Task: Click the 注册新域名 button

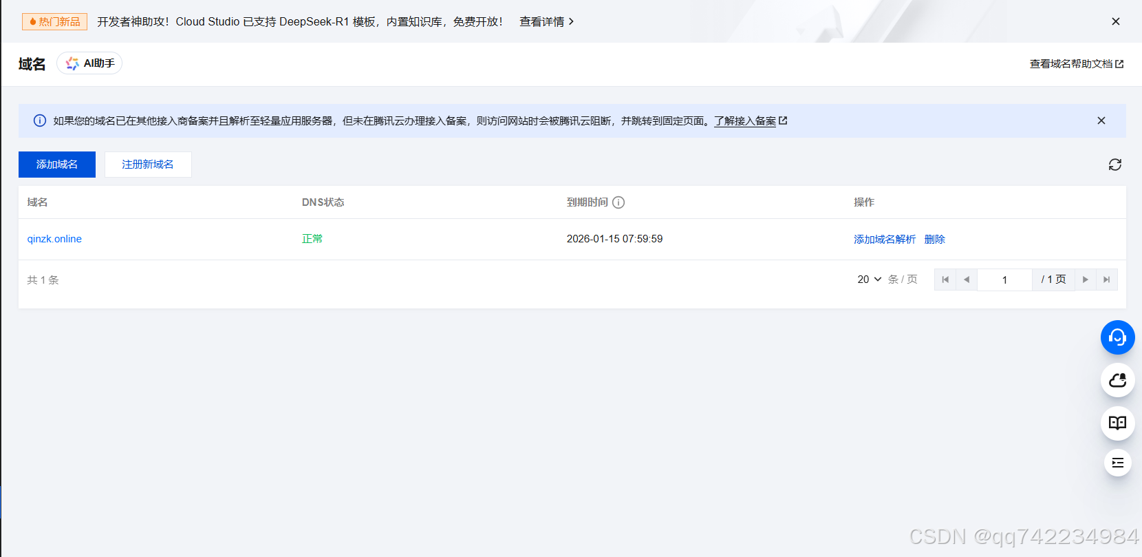Action: click(x=148, y=165)
